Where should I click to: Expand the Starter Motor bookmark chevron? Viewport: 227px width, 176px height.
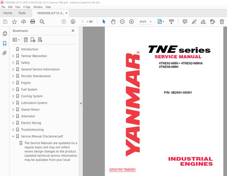[13, 110]
